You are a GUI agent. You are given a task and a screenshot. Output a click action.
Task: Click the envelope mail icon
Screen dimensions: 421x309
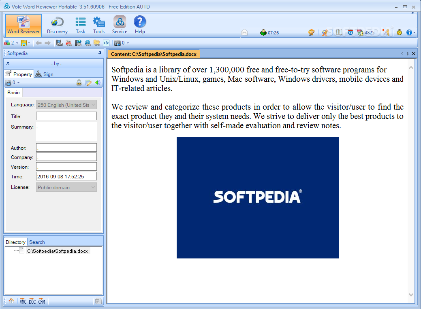pyautogui.click(x=244, y=32)
